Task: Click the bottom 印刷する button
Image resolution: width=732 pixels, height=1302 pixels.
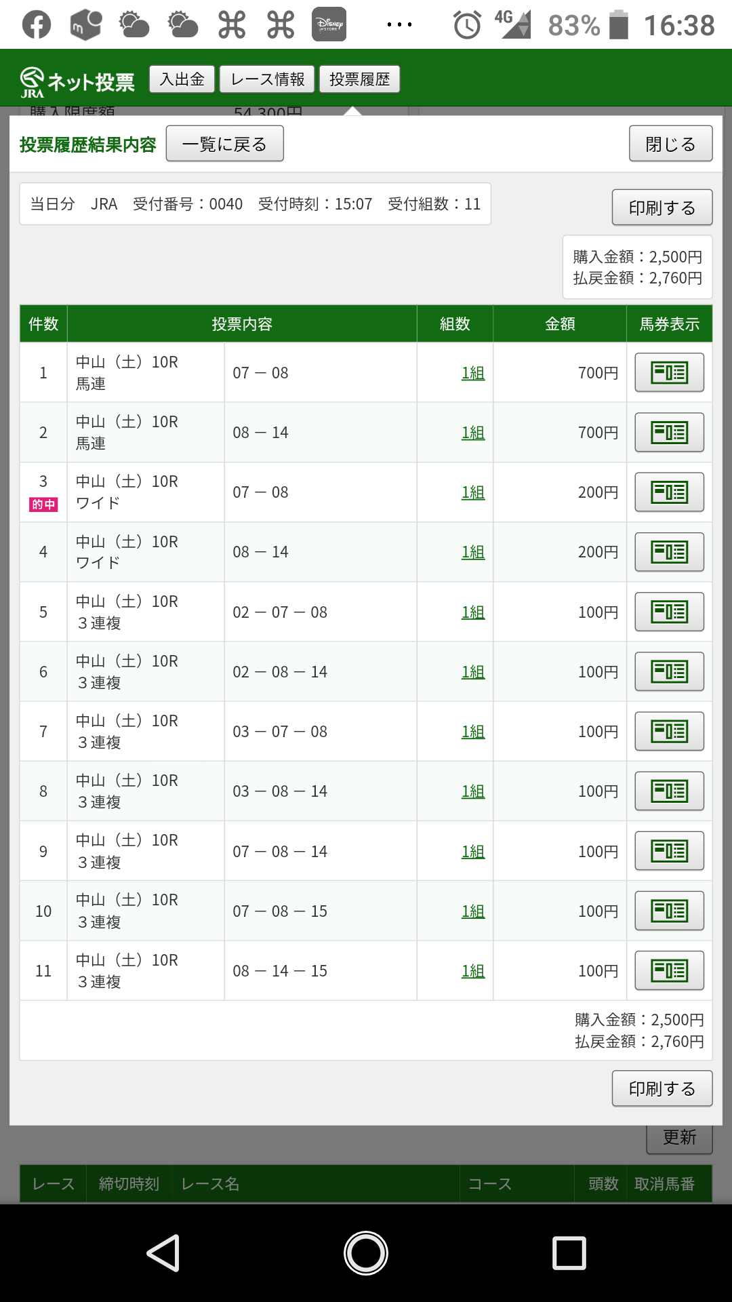Action: [662, 1088]
